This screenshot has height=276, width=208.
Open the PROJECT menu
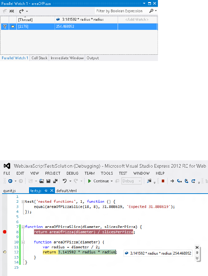(53, 173)
